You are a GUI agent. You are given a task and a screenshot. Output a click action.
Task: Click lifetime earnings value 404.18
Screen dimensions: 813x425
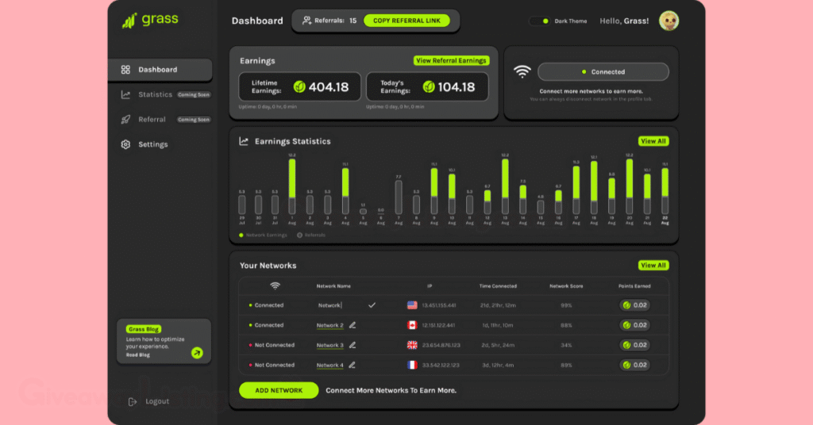click(329, 87)
